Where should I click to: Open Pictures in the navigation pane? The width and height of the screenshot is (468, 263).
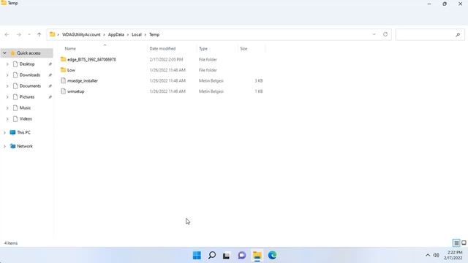[27, 97]
